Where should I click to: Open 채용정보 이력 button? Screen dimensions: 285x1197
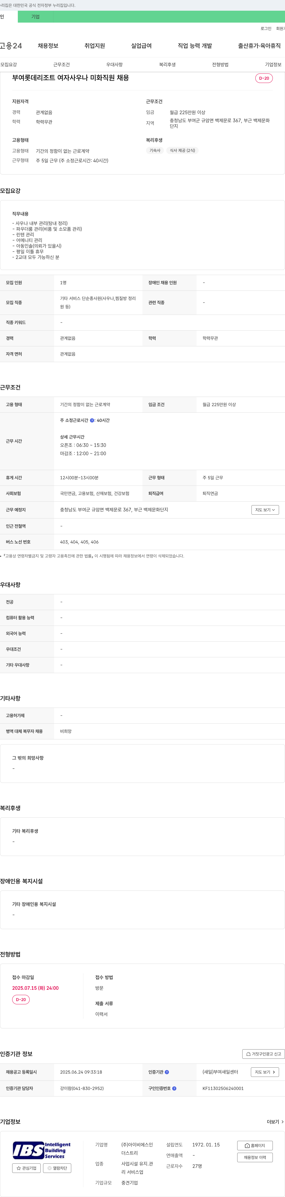point(255,1157)
